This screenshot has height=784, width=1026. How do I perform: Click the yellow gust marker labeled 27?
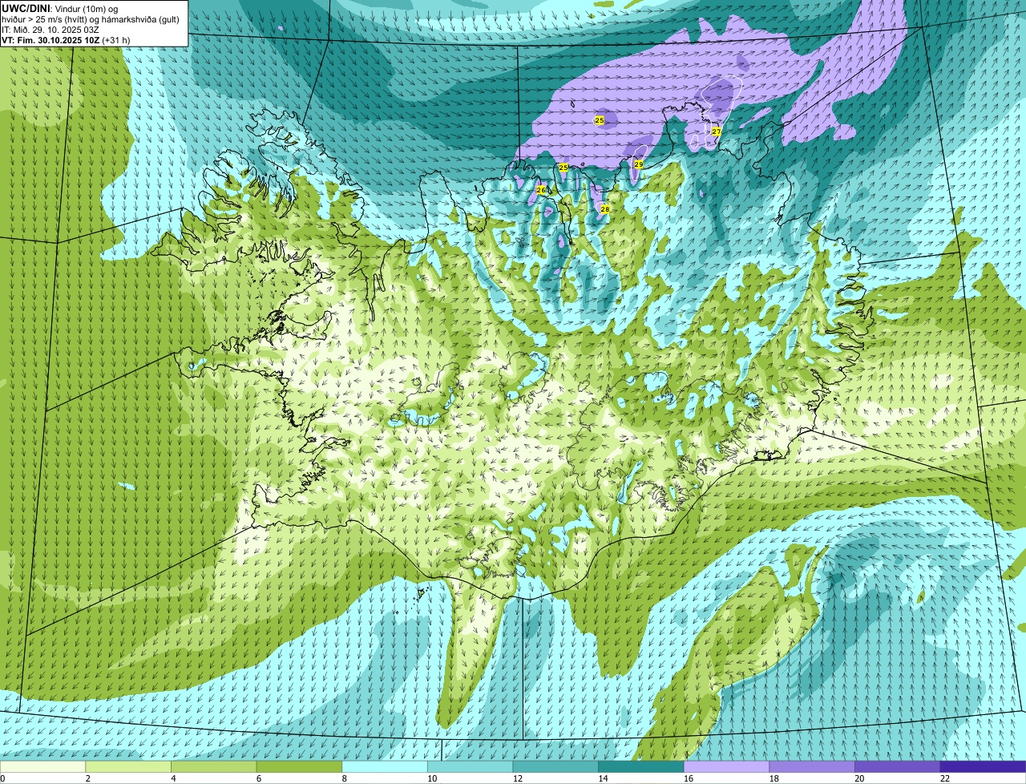point(717,131)
